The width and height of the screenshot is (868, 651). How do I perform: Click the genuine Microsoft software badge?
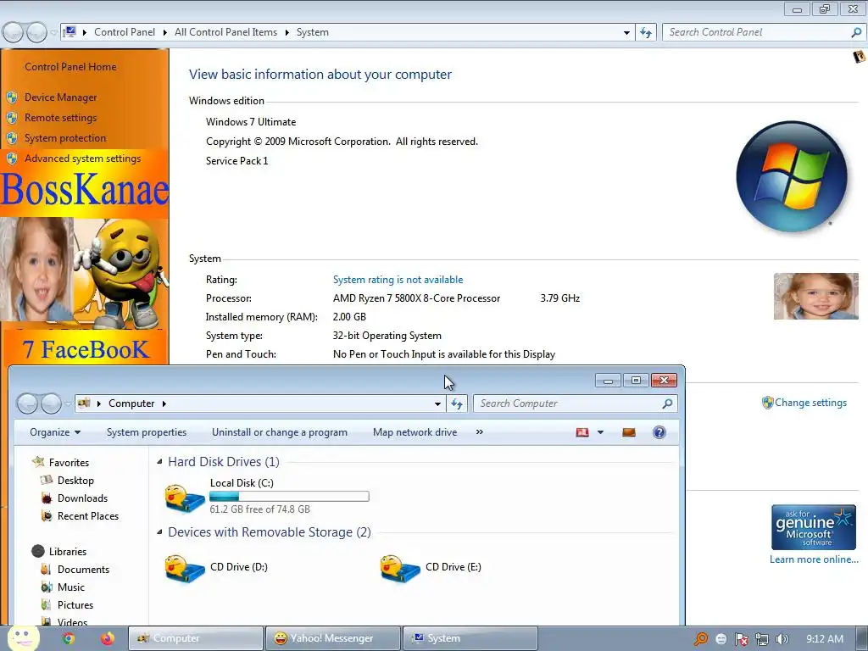click(813, 527)
